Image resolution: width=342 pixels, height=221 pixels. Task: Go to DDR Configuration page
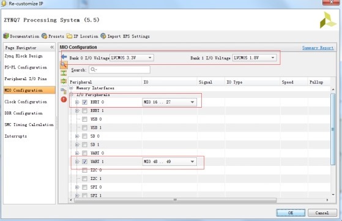tap(24, 113)
